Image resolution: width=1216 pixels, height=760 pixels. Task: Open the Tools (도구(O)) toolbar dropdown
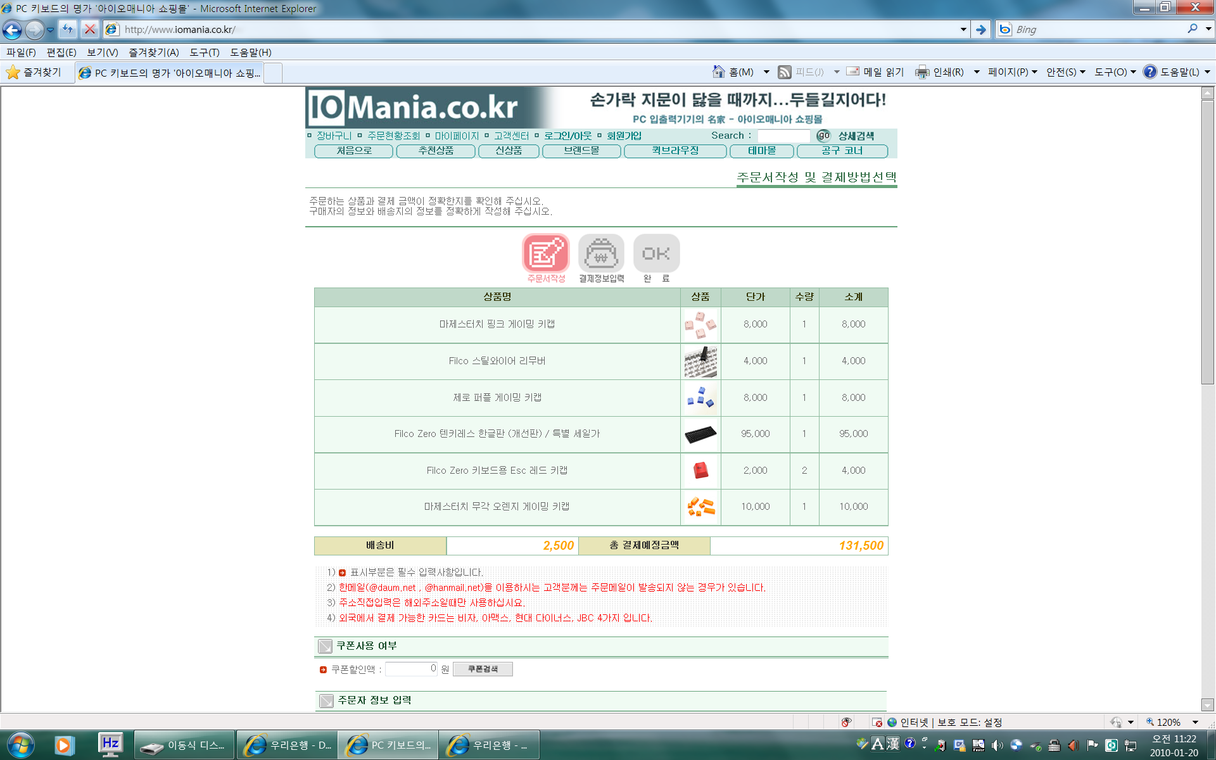coord(1115,72)
